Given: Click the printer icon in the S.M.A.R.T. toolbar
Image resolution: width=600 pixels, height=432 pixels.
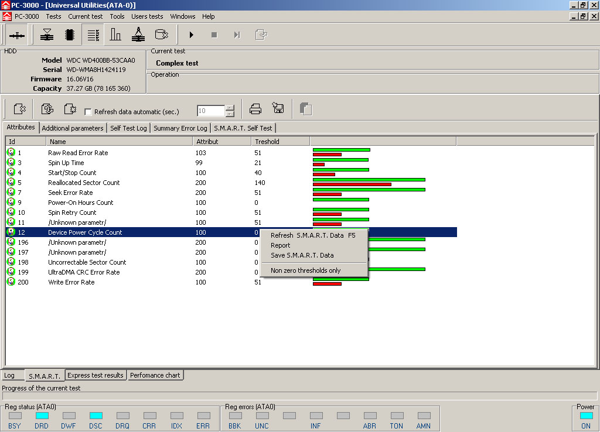Looking at the screenshot, I should click(255, 109).
